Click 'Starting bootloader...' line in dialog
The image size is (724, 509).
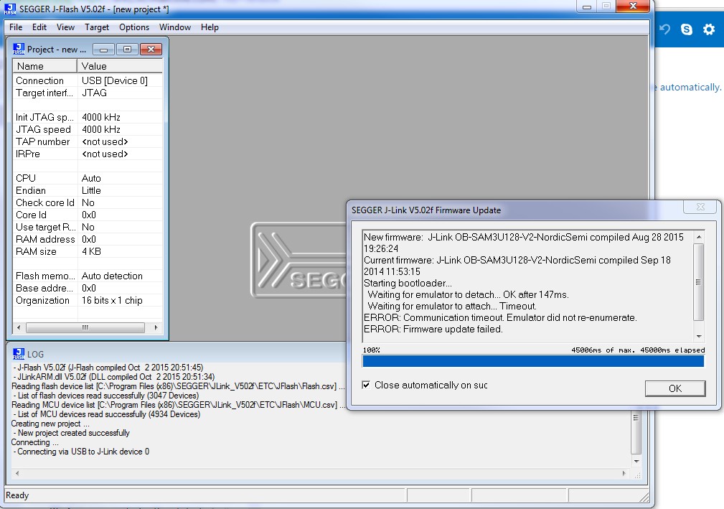[x=408, y=283]
